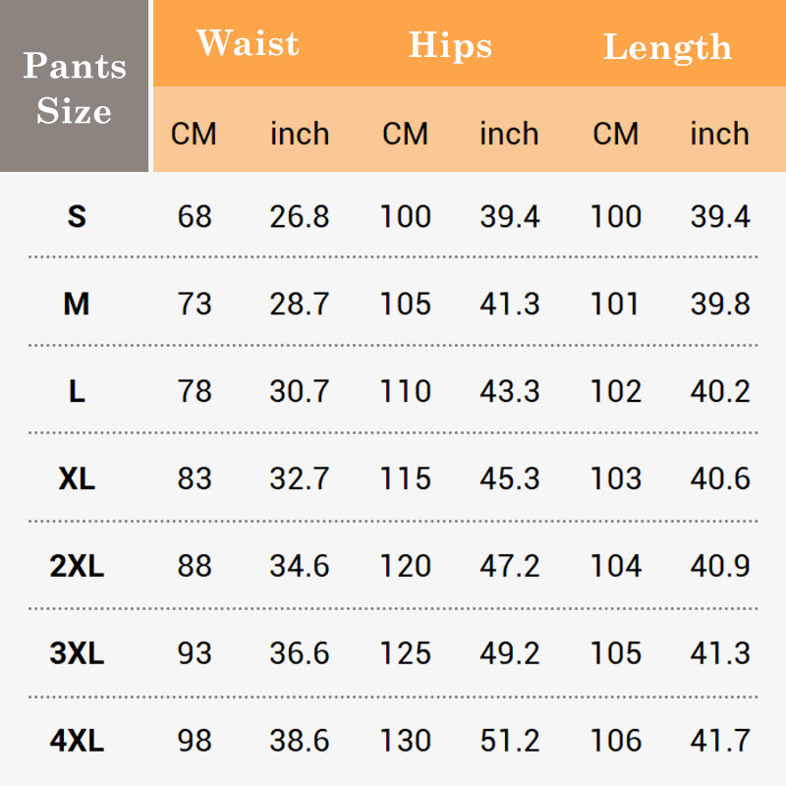Select the M size row label

point(77,304)
